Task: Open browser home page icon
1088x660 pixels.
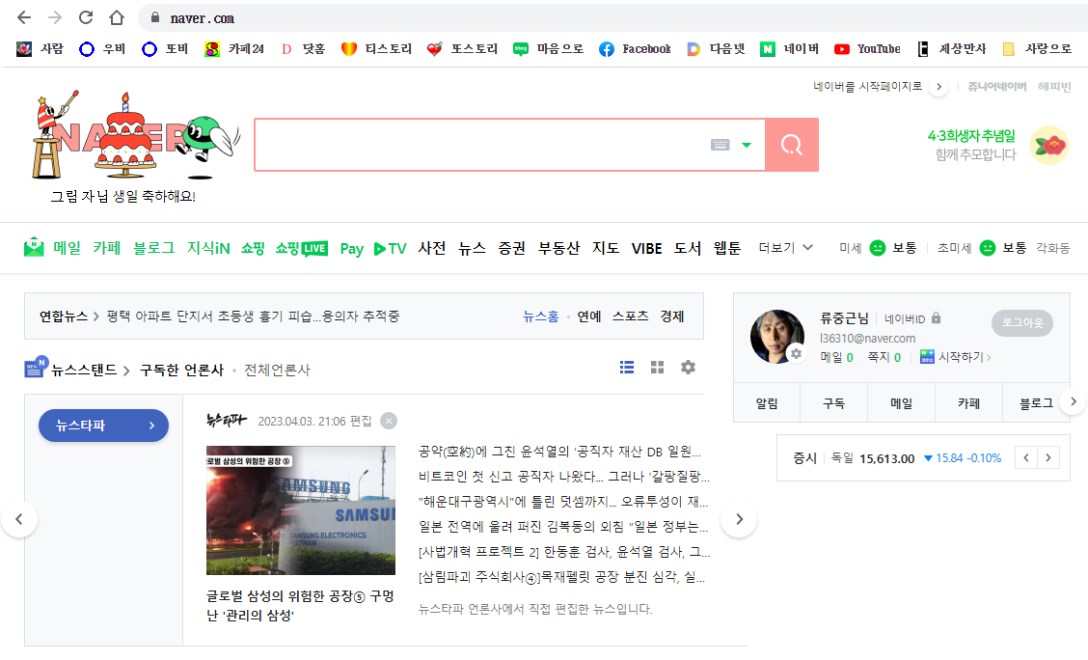Action: click(x=117, y=17)
